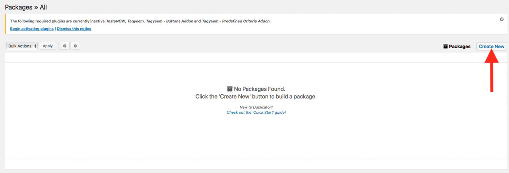Screen dimensions: 509x173
Task: Click the No Packages Found message
Action: coord(260,89)
